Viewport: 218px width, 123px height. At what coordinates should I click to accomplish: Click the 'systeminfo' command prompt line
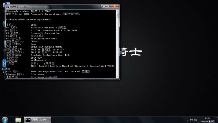(29, 19)
